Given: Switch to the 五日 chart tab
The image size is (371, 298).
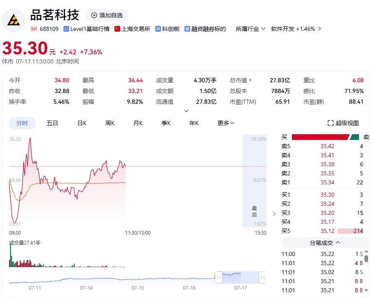Looking at the screenshot, I should [52, 123].
